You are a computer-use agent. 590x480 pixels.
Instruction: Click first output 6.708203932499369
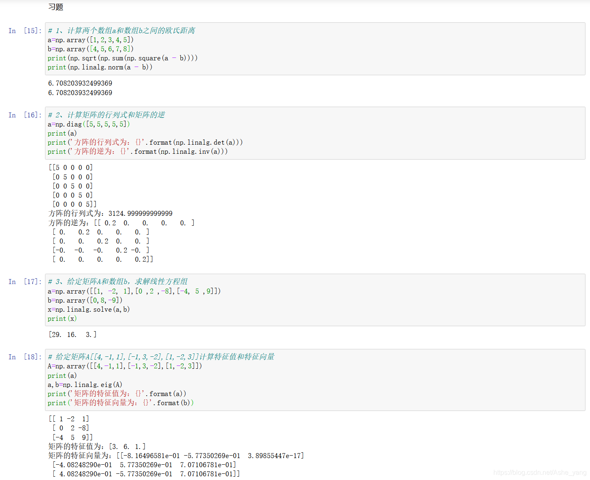(80, 84)
